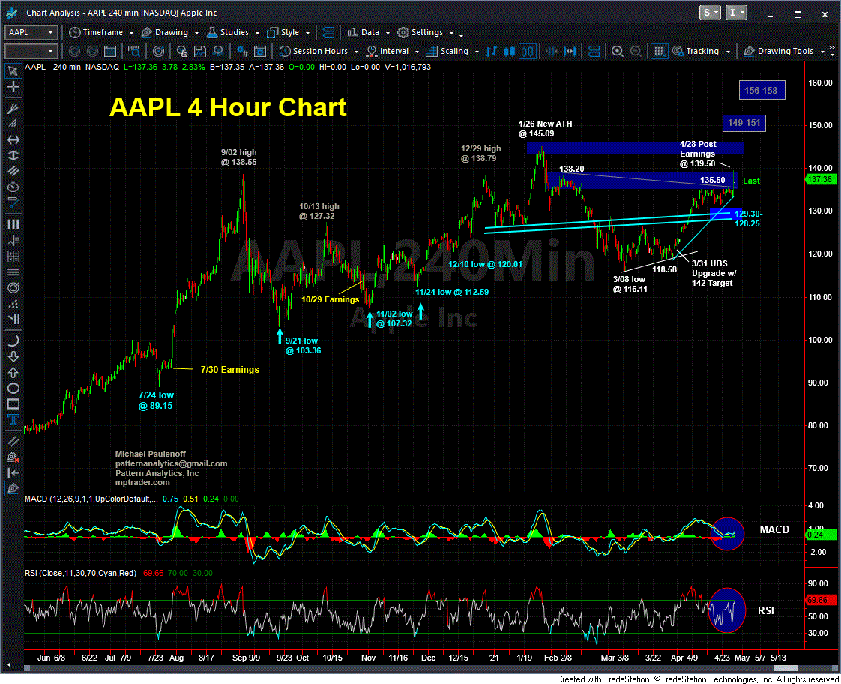Choose the horizontal double-arrow drawing tool
This screenshot has width=841, height=684.
13,139
